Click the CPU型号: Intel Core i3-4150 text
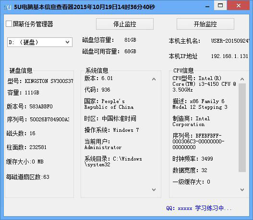The height and width of the screenshot is (220, 253). point(204,84)
